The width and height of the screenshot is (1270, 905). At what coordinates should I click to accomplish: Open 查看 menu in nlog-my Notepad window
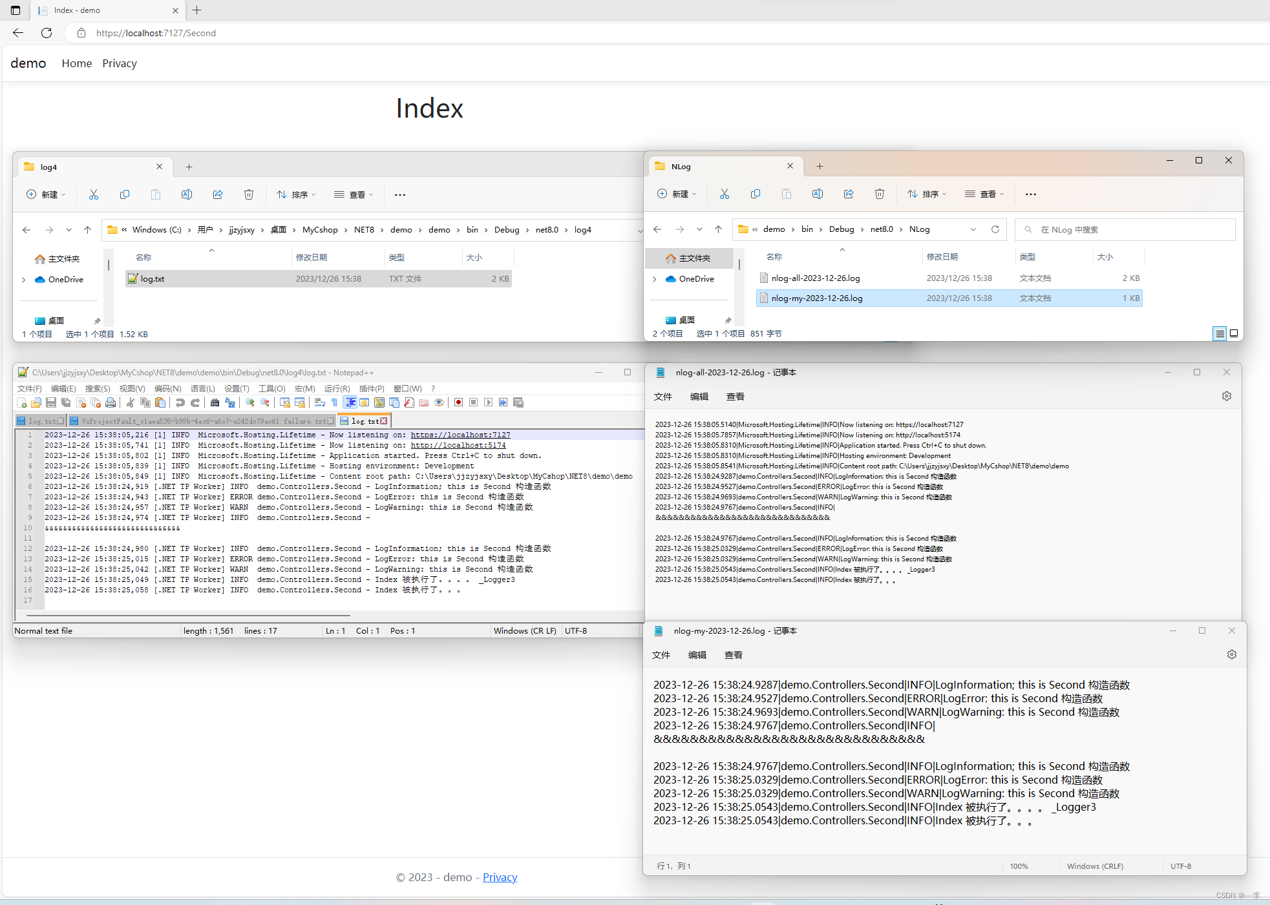(x=734, y=655)
